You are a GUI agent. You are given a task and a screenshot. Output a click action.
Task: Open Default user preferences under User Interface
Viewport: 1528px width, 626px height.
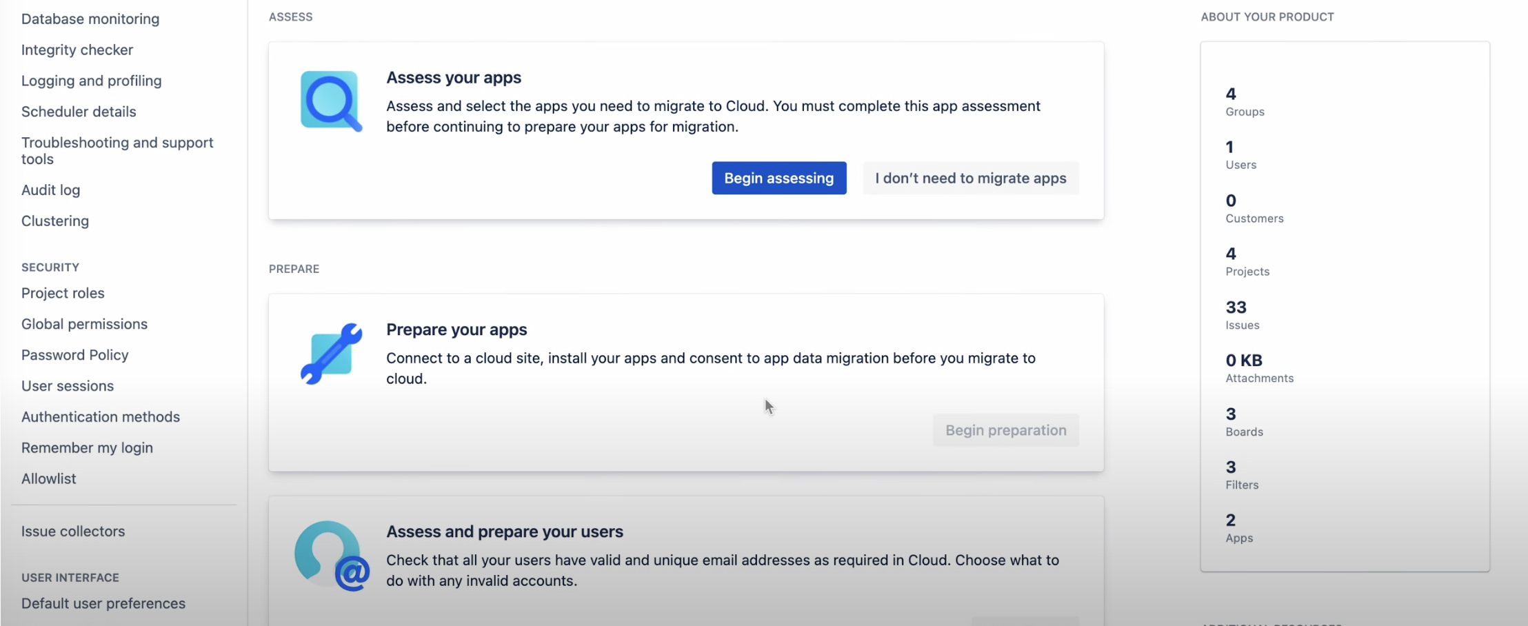pyautogui.click(x=103, y=603)
